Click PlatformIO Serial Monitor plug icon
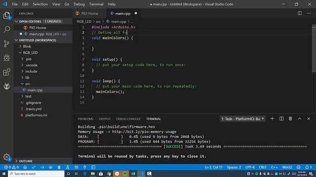 (x=84, y=167)
